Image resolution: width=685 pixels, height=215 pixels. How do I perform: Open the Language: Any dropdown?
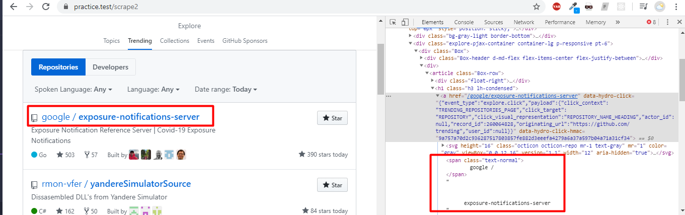[154, 89]
